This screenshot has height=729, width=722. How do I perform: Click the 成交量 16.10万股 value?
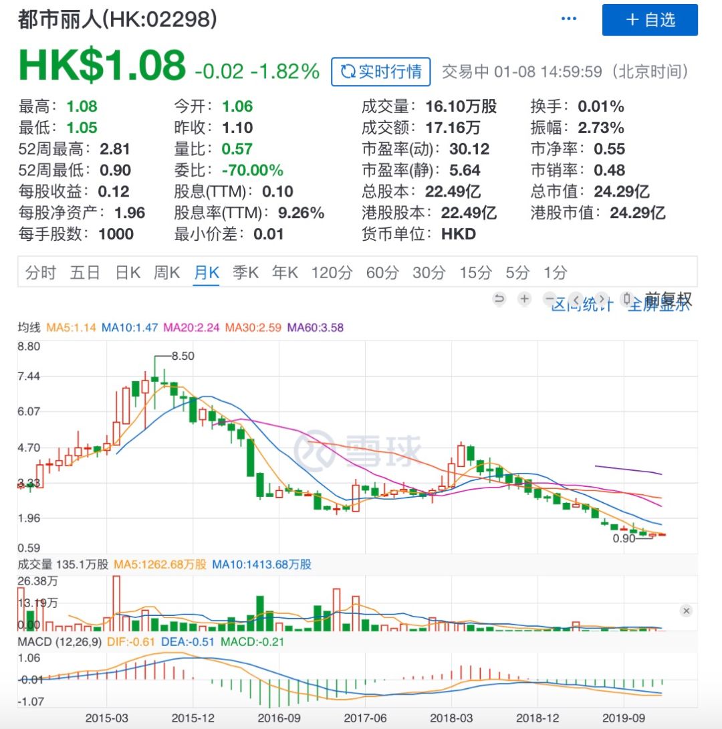tap(461, 106)
